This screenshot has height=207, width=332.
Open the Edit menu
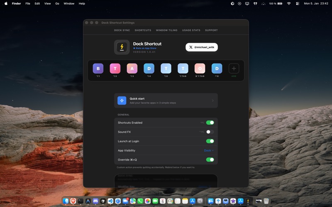click(x=37, y=3)
